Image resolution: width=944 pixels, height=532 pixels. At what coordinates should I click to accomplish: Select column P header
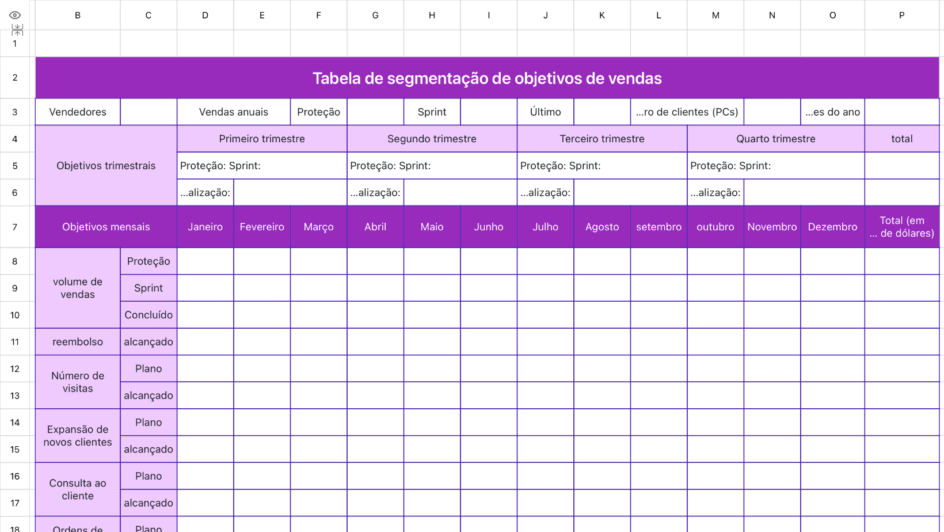(902, 15)
